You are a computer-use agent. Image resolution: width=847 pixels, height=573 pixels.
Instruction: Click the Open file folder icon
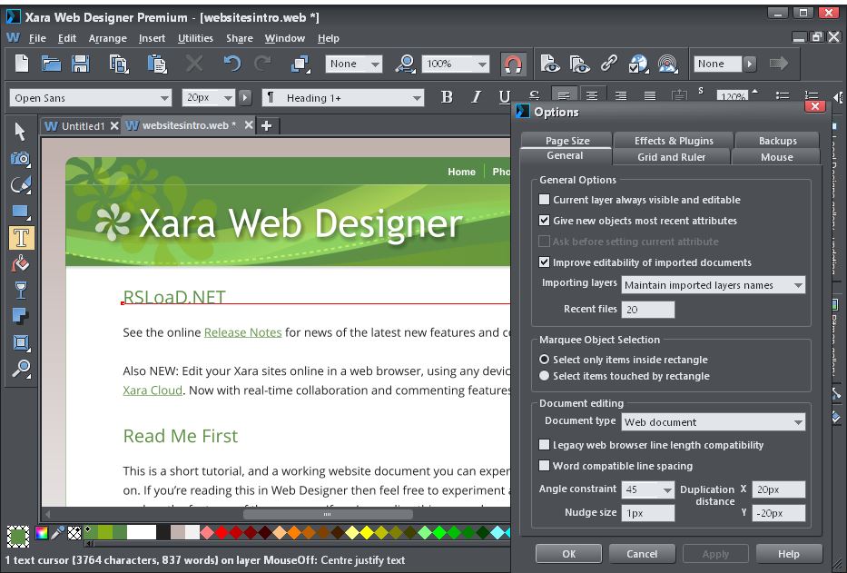tap(51, 64)
